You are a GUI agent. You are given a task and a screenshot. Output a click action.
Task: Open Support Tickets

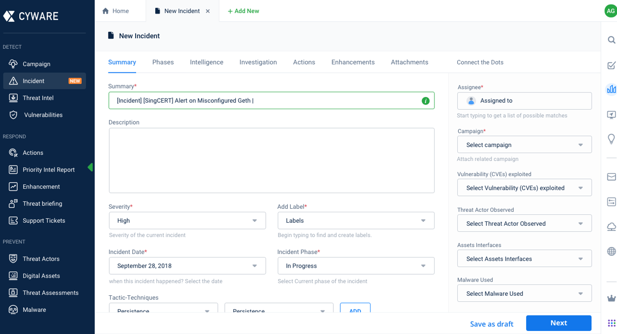[44, 221]
